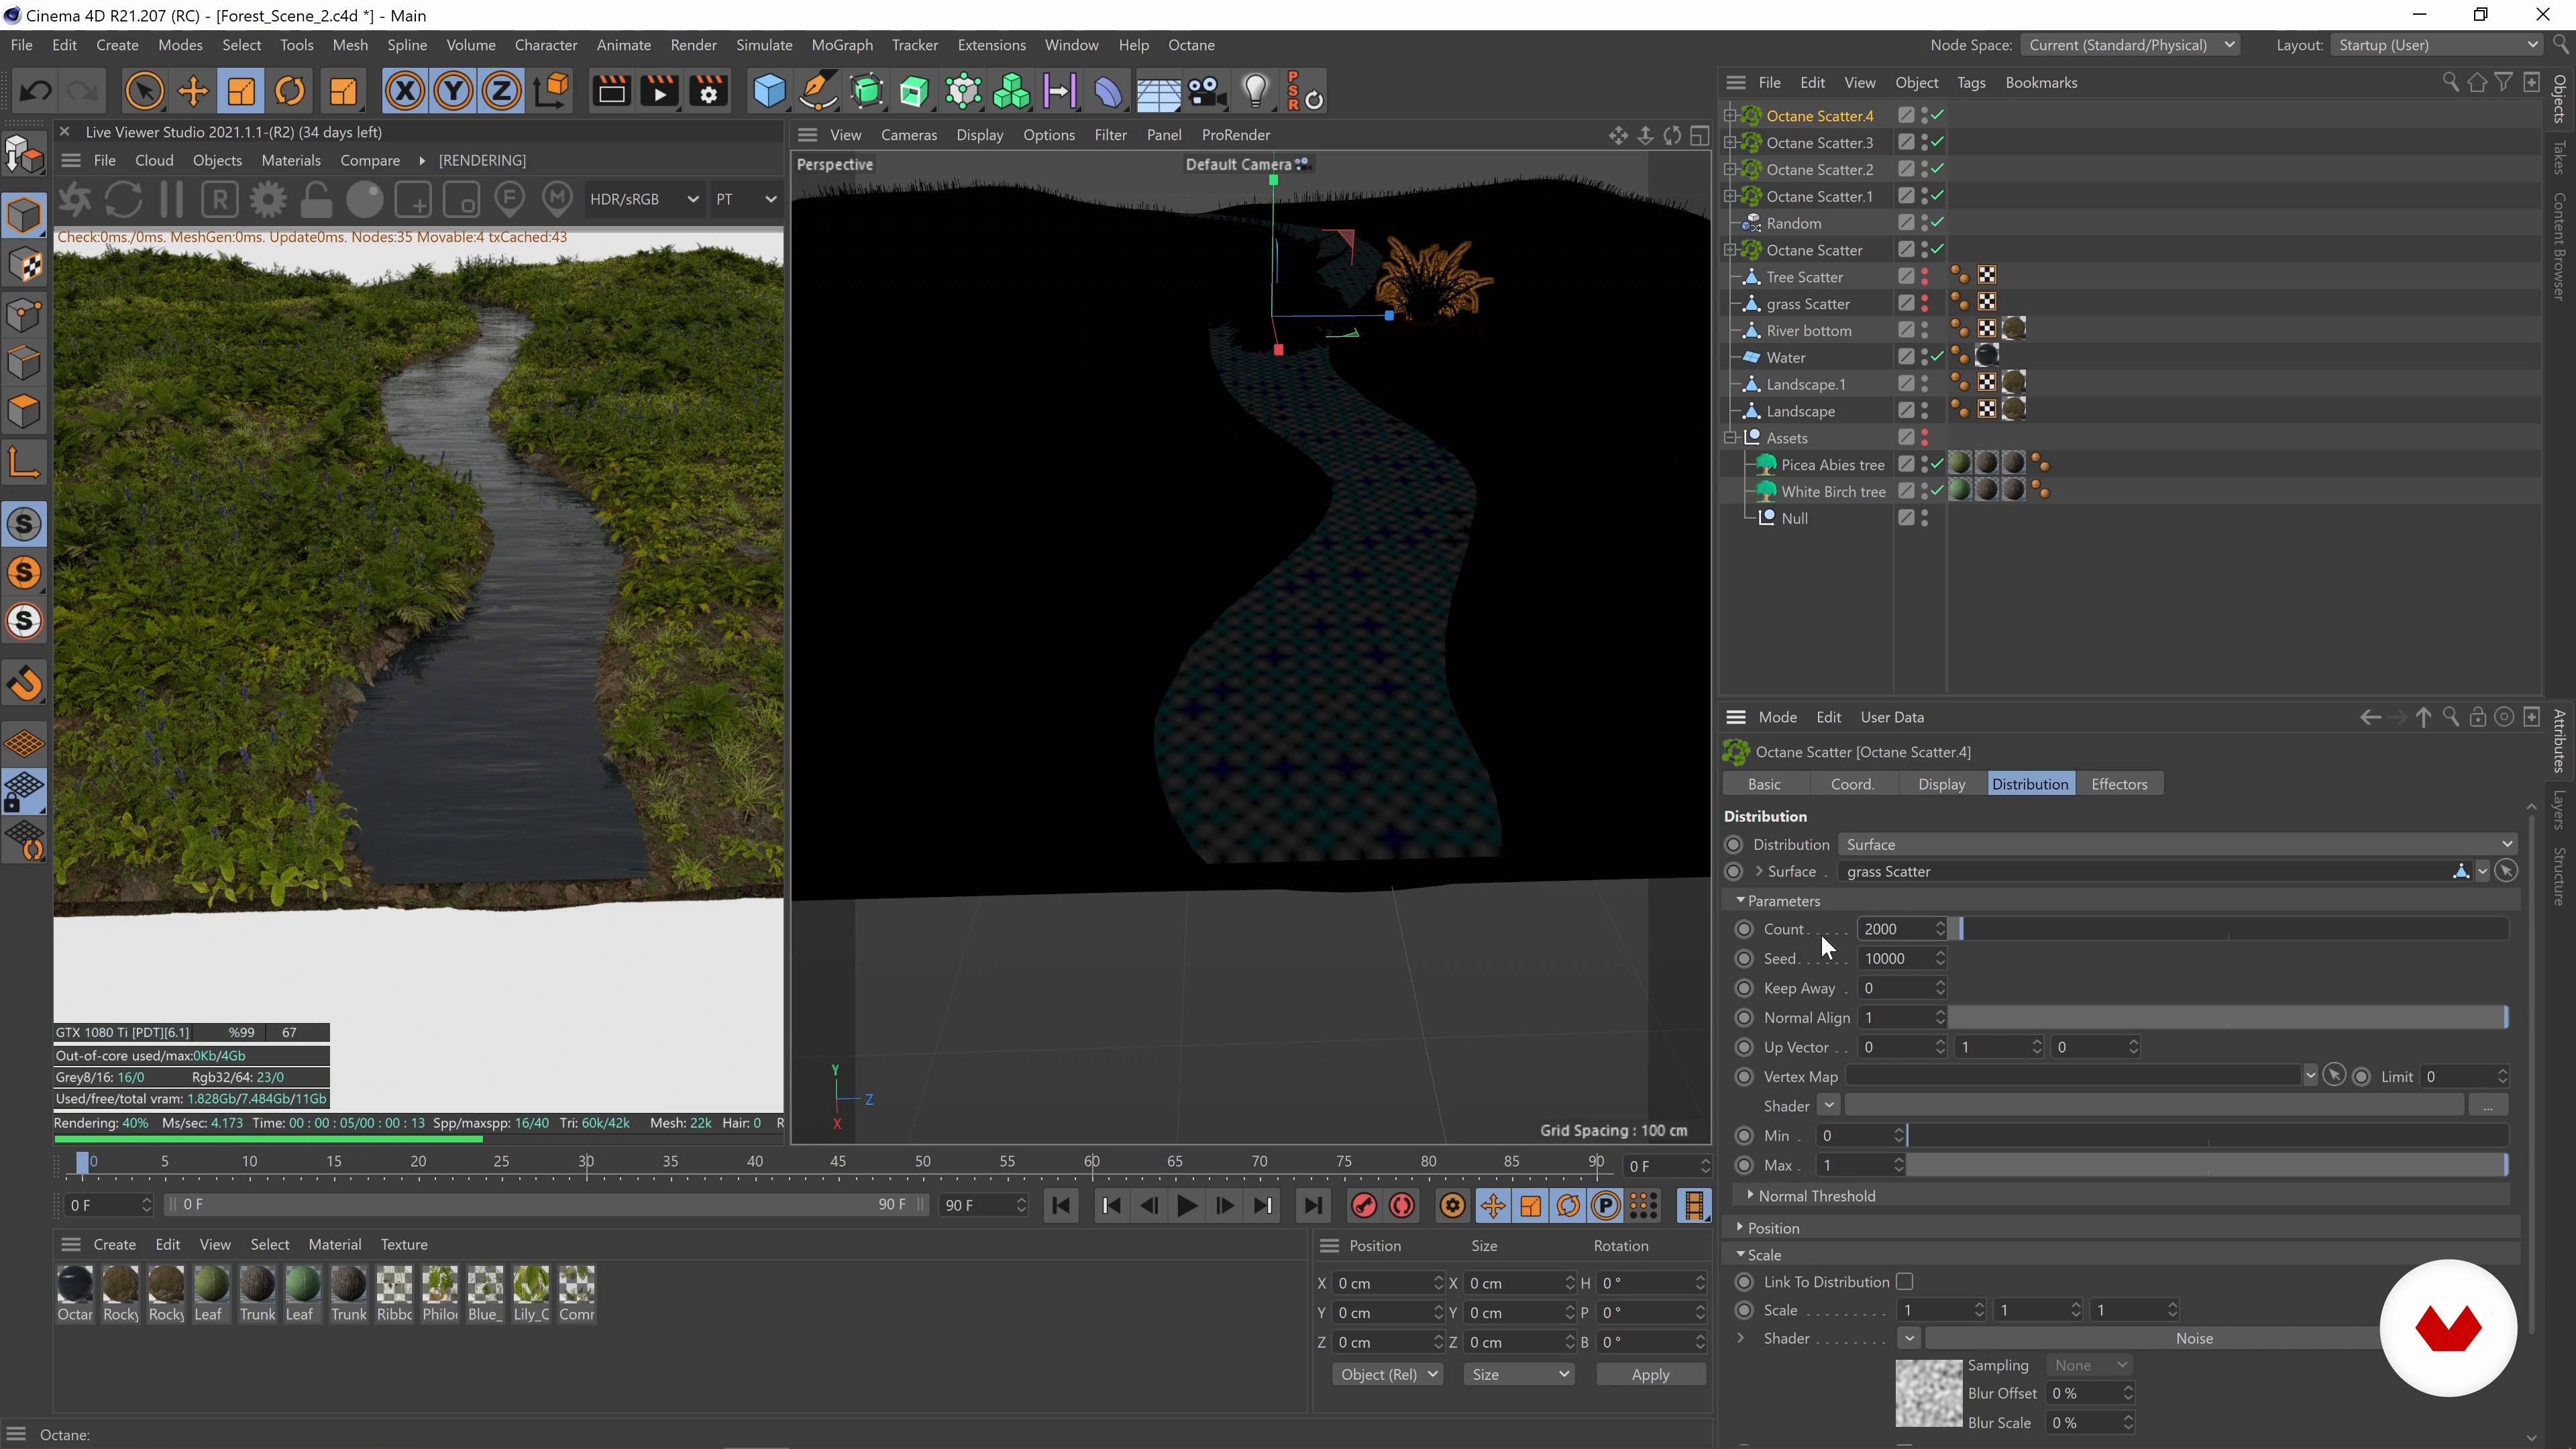The width and height of the screenshot is (2576, 1449).
Task: Open the Spline Pen tool
Action: 817,92
